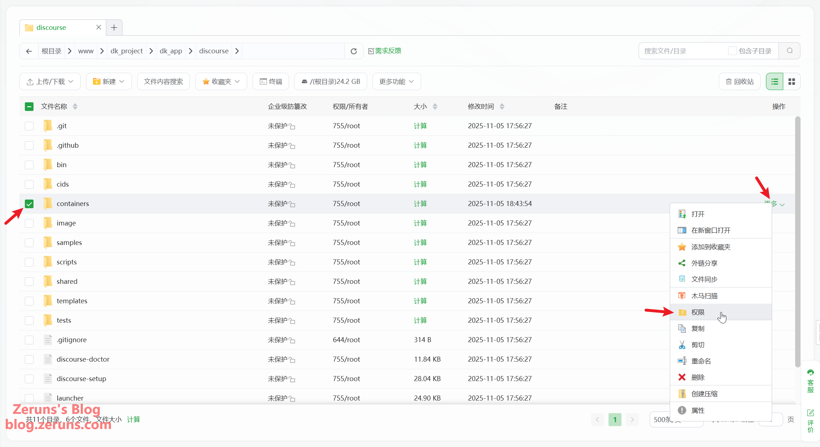
Task: Toggle the 包含子目录 checkbox
Action: pos(732,51)
